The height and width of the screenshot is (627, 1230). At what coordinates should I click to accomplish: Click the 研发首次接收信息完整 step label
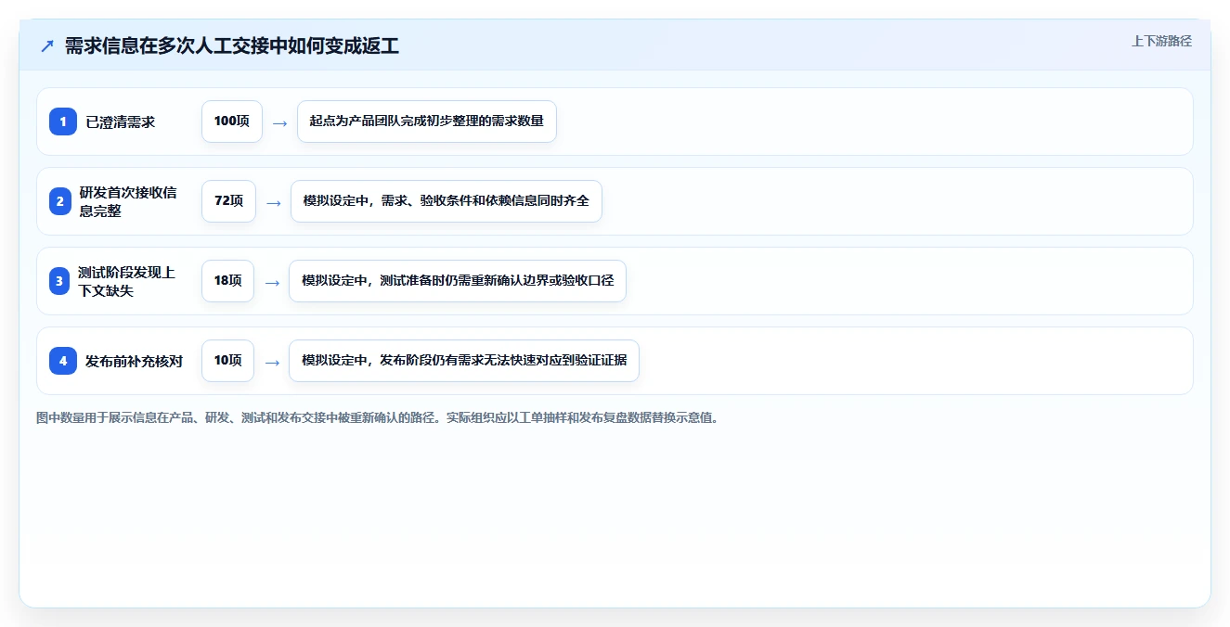(127, 201)
